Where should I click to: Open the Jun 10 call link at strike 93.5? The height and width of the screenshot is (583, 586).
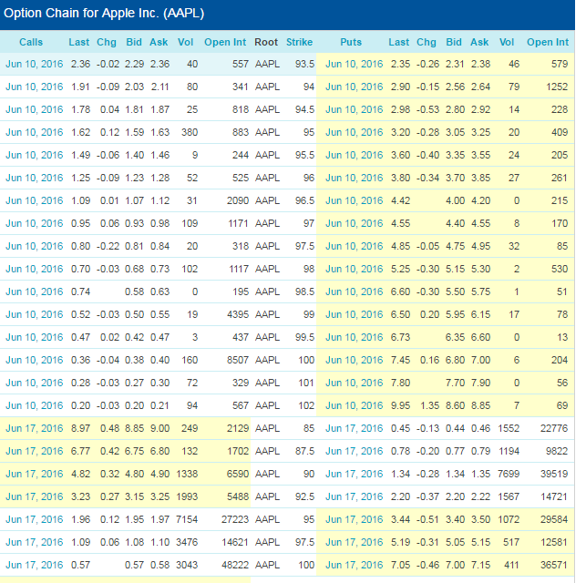(35, 64)
